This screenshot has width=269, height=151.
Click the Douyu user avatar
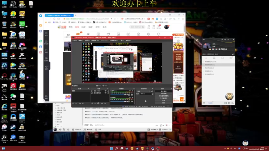pos(166,27)
